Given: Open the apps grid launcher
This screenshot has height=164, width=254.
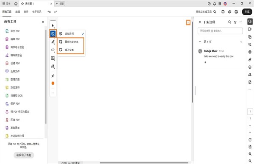Looking at the screenshot, I should point(220,3).
